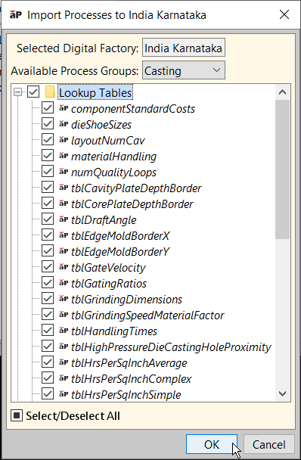
Task: Click the aP icon beside tblDraftAngle
Action: coord(64,219)
